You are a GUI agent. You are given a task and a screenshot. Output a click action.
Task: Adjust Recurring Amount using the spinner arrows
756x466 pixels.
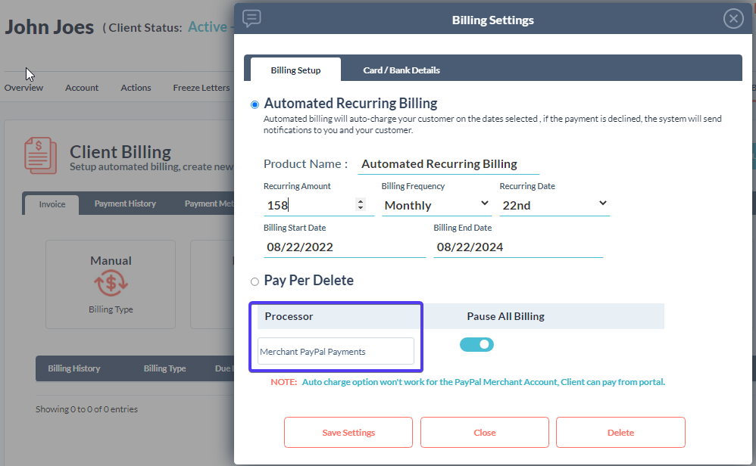361,205
